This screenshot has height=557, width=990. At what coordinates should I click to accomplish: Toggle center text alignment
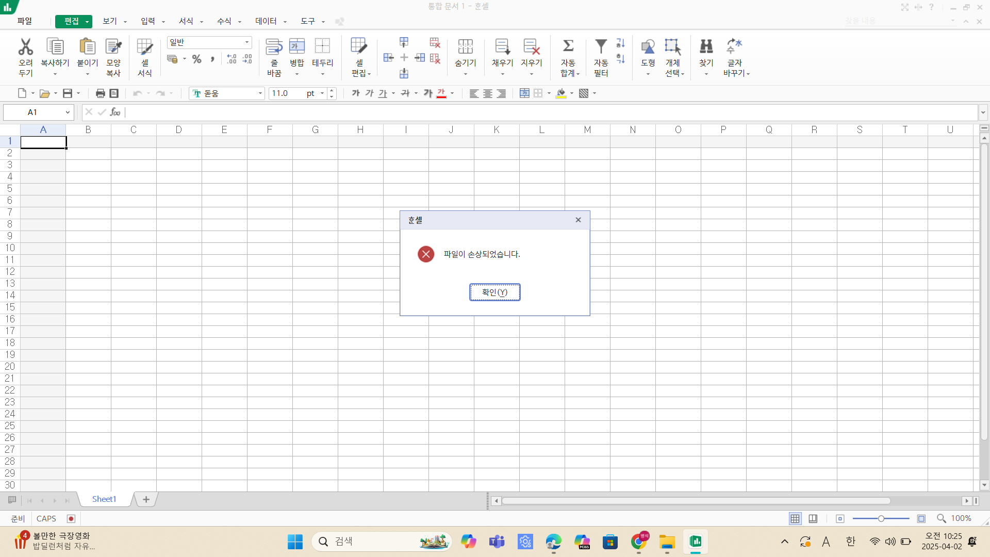tap(487, 93)
